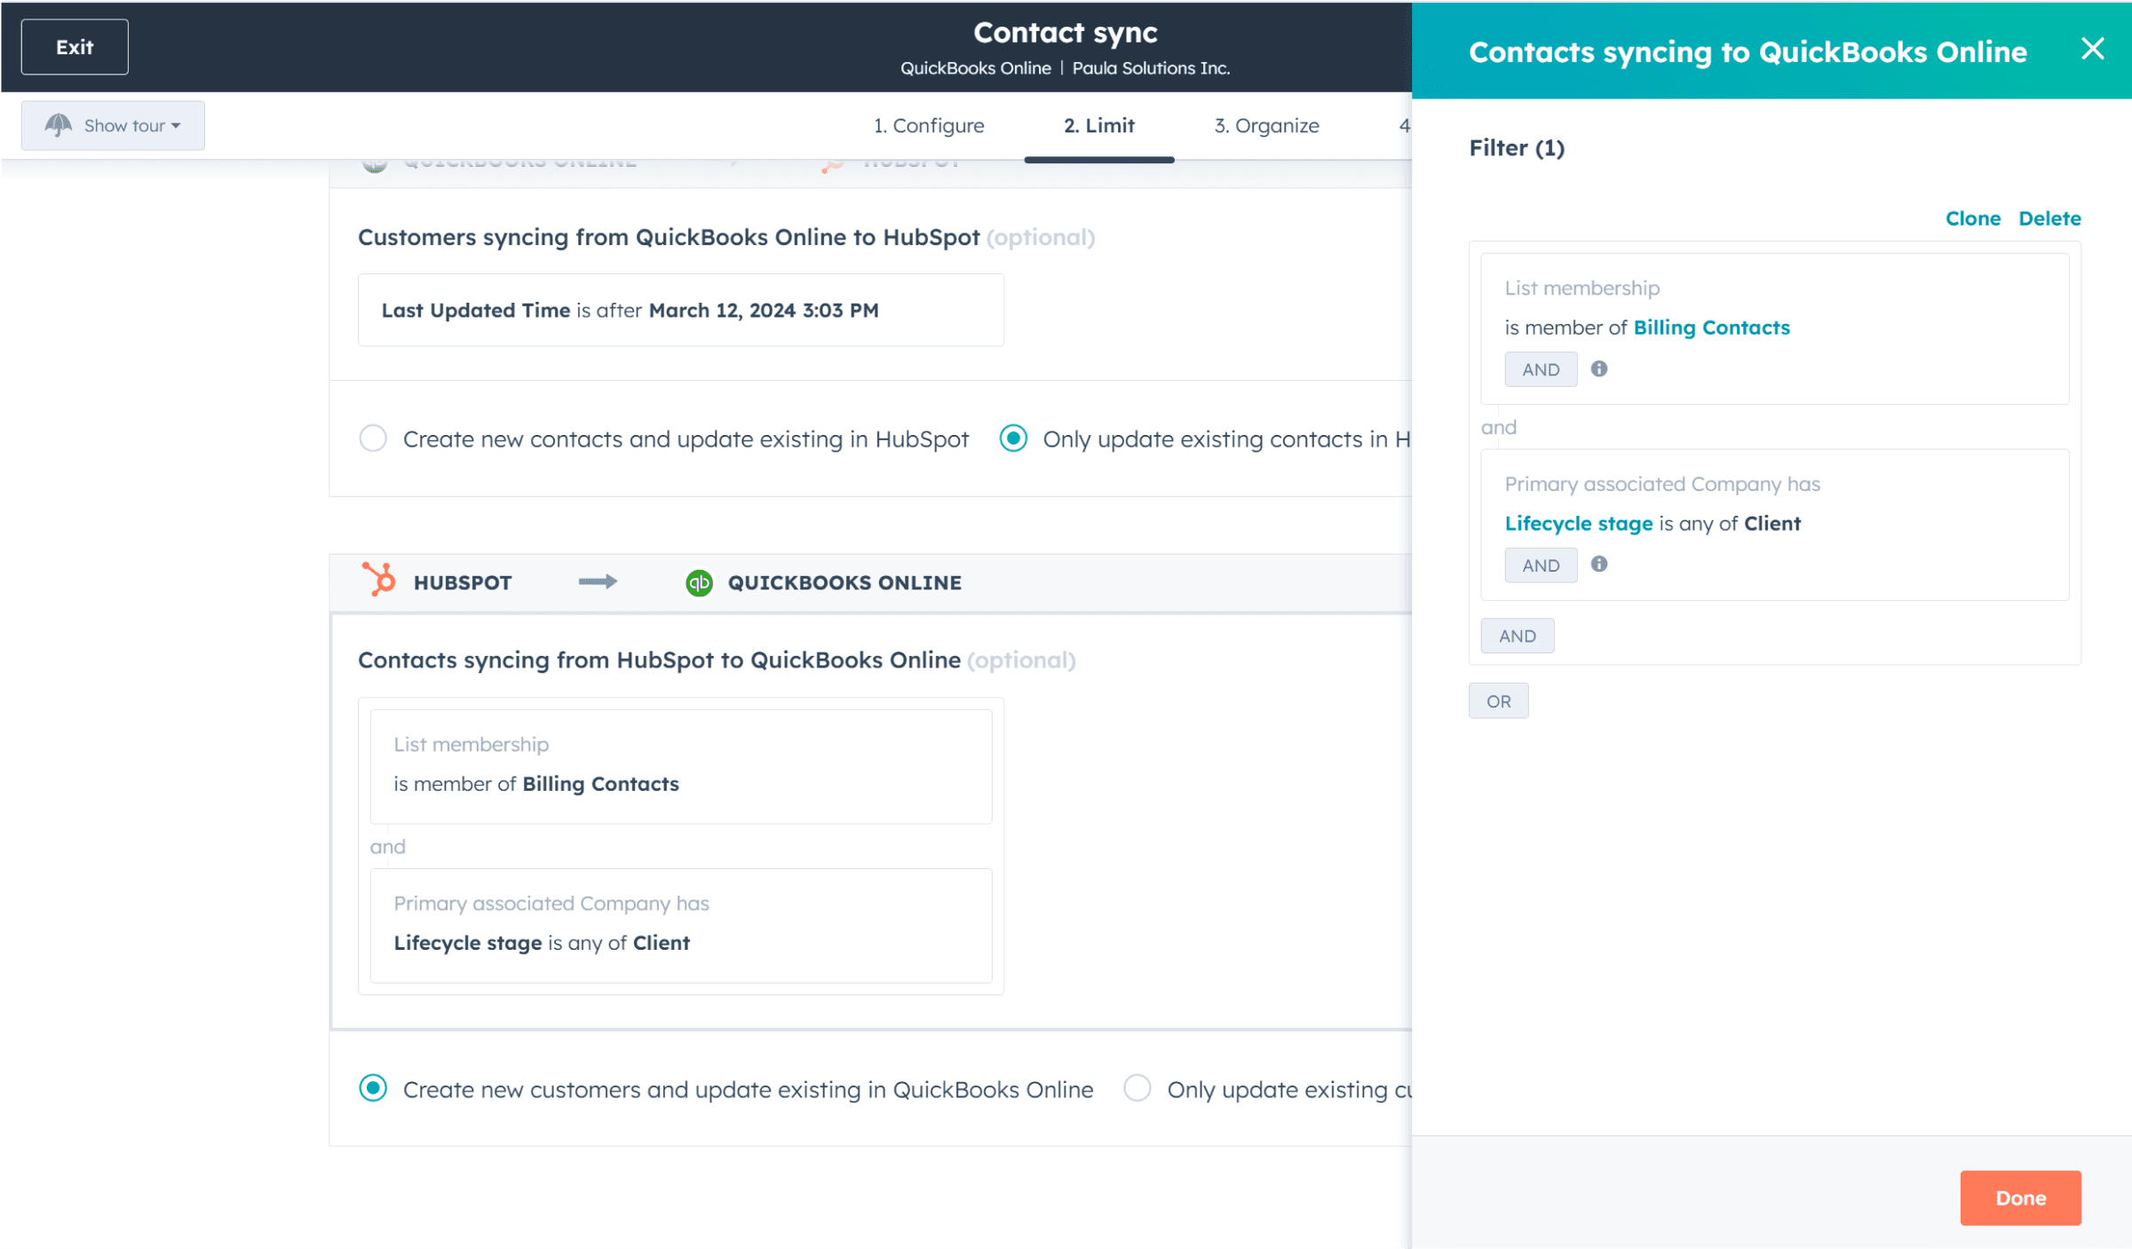This screenshot has height=1249, width=2132.
Task: Select the Only update existing customers radio option
Action: click(x=1137, y=1088)
